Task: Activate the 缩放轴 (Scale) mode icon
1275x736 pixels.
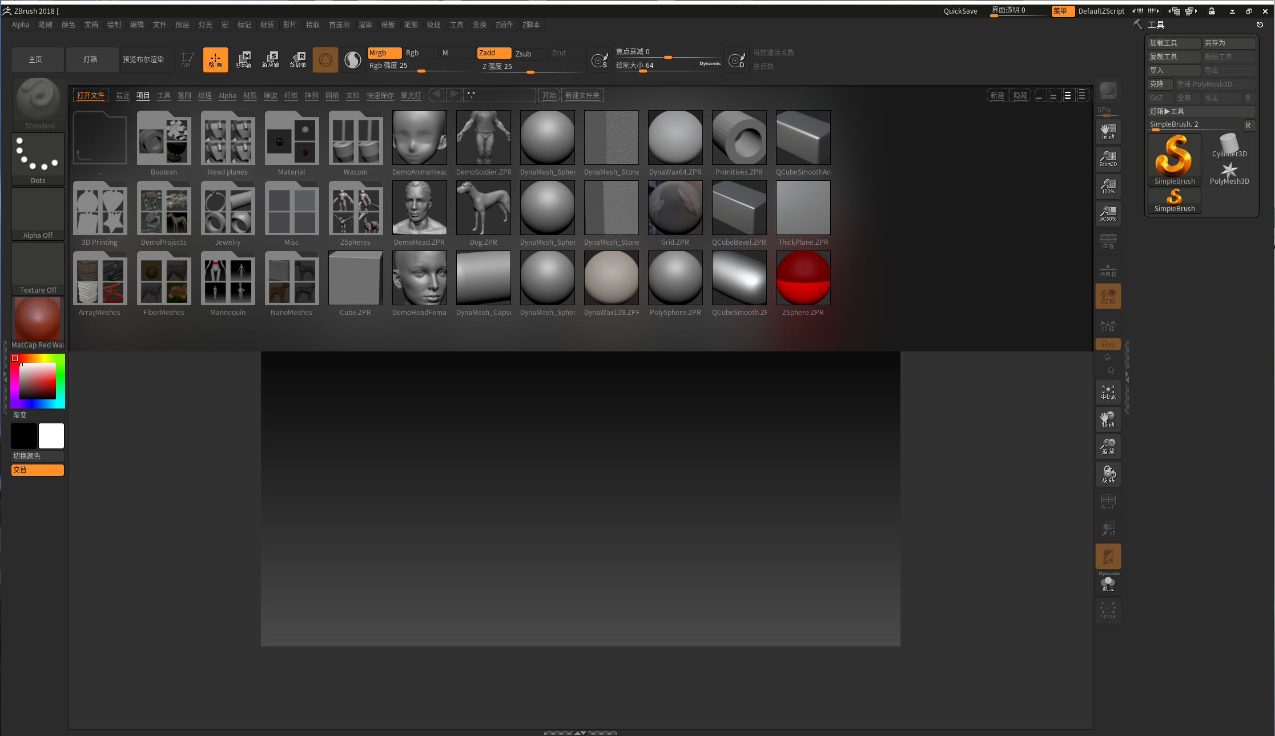Action: coord(271,59)
